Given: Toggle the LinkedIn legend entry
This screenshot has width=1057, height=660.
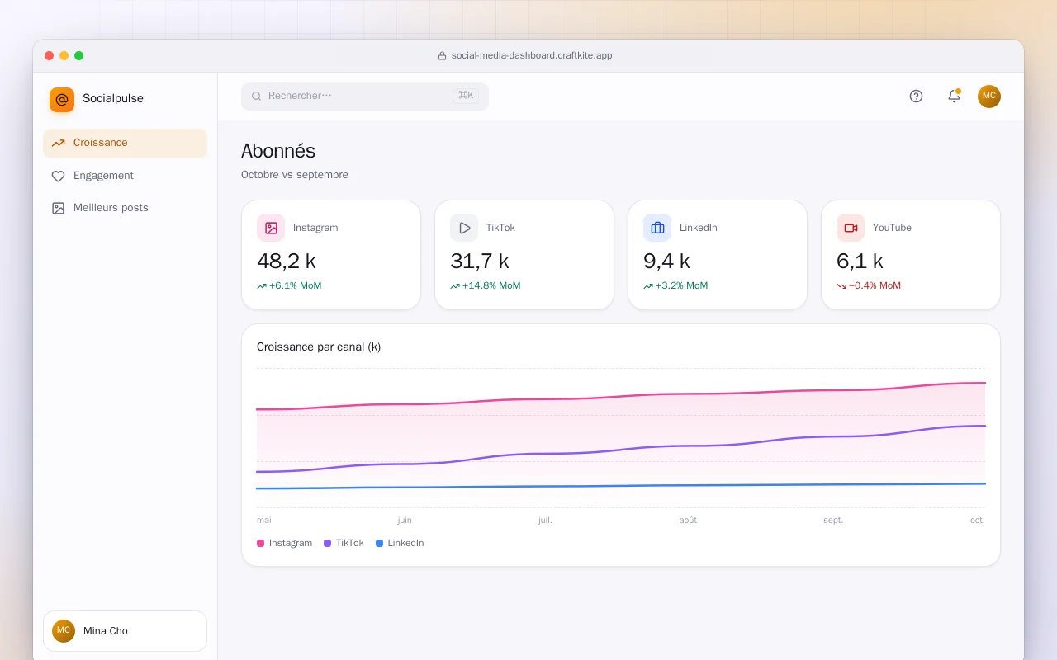Looking at the screenshot, I should pyautogui.click(x=400, y=543).
